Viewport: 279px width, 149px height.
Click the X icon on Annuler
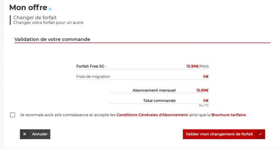pos(25,134)
